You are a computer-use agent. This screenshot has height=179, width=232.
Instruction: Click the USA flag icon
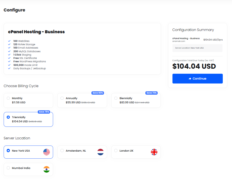[x=46, y=152]
